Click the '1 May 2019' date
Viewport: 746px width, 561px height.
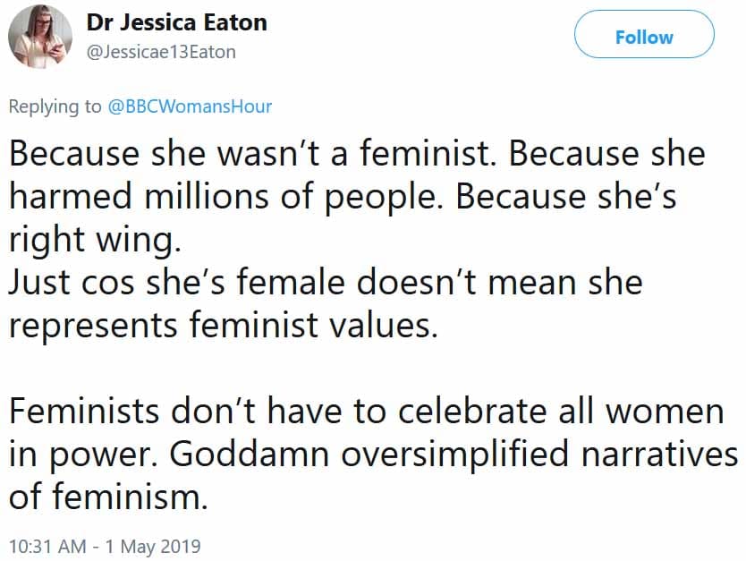[153, 547]
